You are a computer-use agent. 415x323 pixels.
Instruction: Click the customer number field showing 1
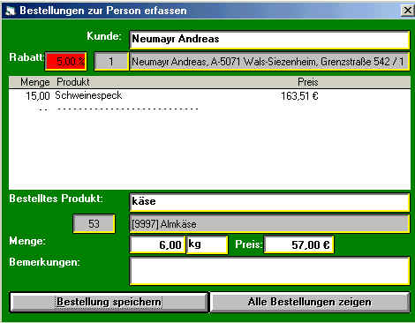coord(111,61)
